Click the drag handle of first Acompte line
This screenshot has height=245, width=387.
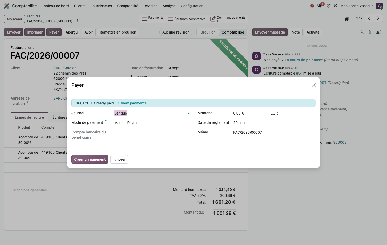point(14,137)
